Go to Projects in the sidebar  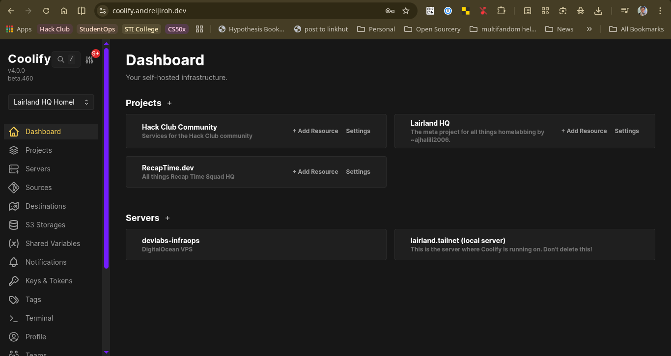pos(38,150)
